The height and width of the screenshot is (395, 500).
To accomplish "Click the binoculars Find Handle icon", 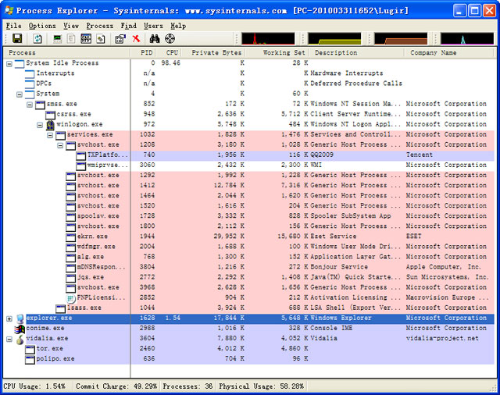I will (155, 38).
